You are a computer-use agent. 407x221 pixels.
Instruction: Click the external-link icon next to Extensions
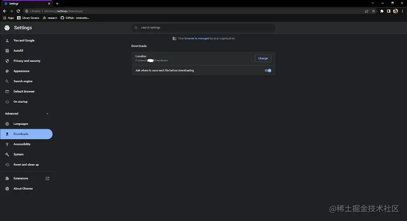tap(47, 178)
